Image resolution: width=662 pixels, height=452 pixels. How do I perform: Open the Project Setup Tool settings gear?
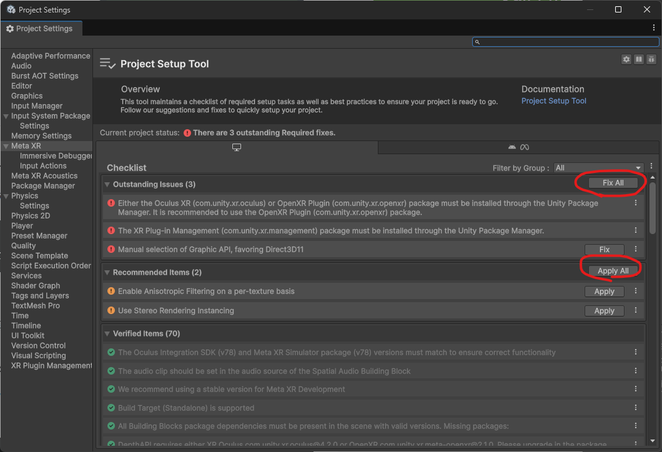coord(626,59)
